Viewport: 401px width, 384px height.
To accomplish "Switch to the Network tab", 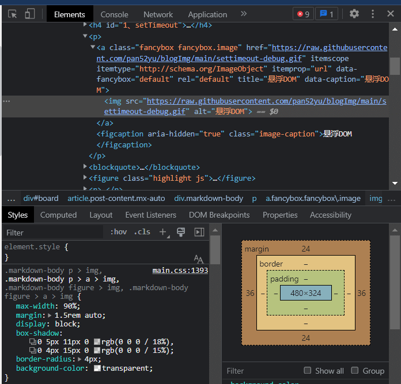I will point(158,14).
